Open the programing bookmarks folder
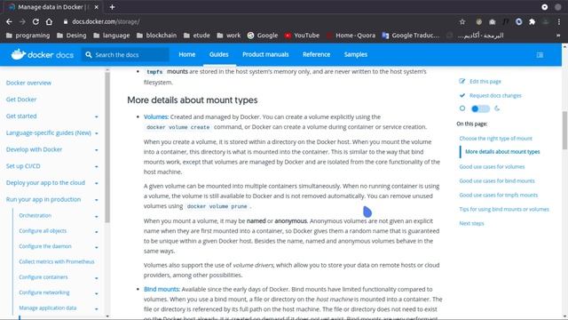This screenshot has height=320, width=568. 28,36
